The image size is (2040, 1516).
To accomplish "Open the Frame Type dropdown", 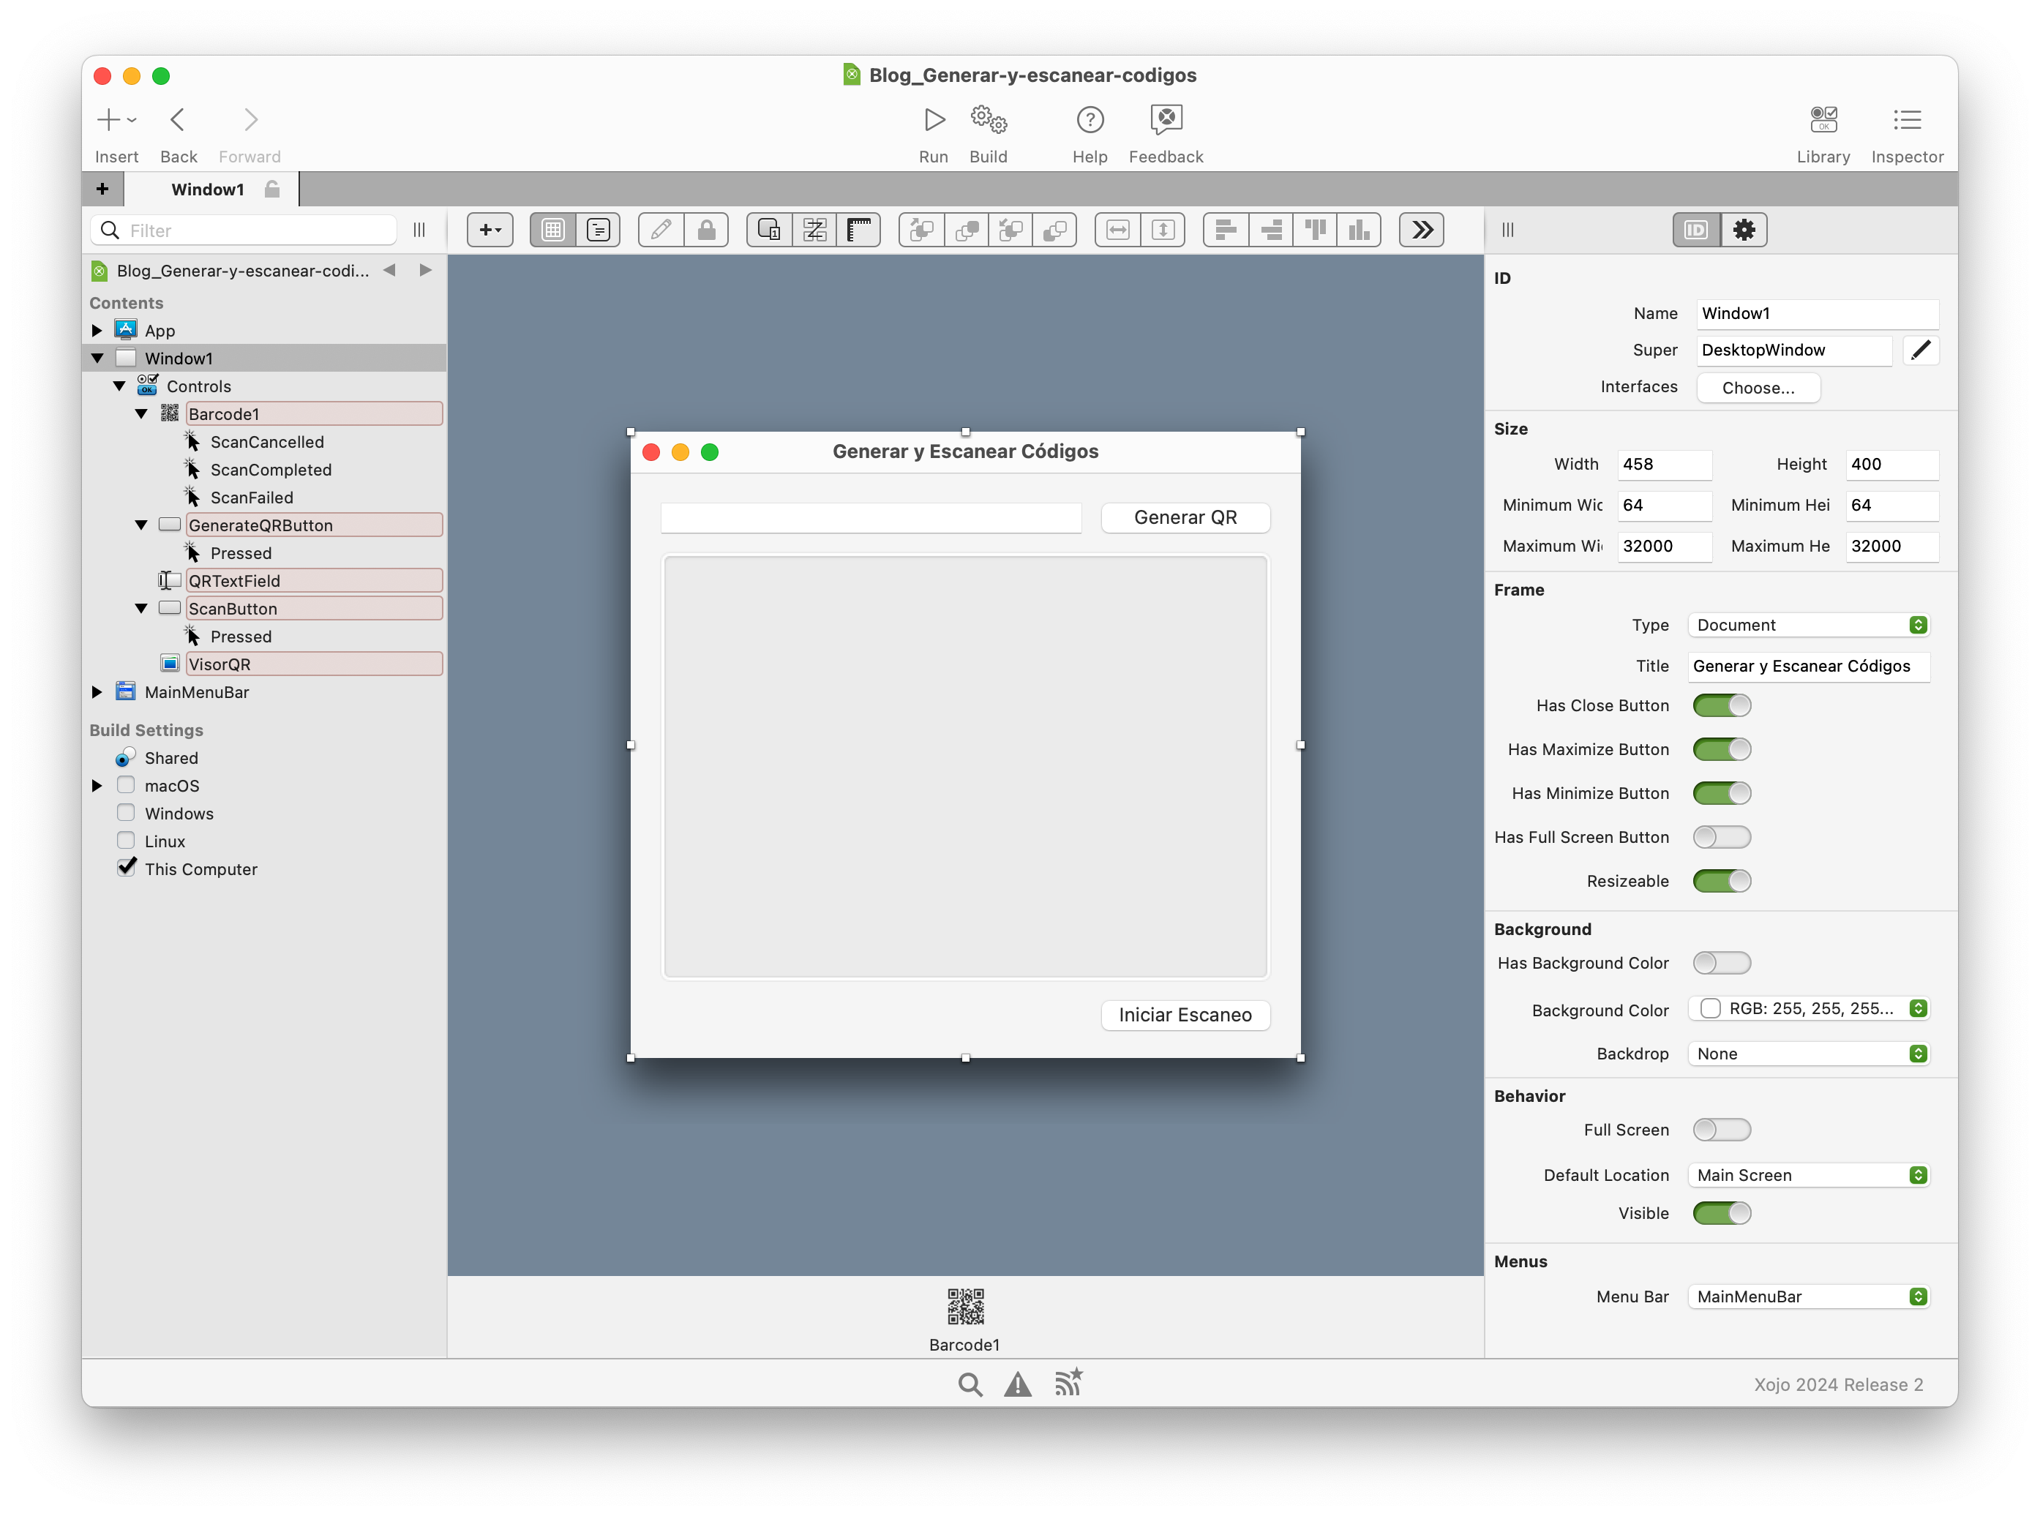I will [1808, 625].
